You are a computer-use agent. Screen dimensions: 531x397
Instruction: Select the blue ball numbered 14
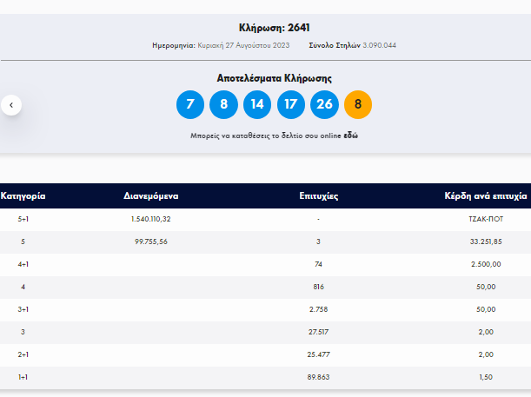(x=257, y=104)
